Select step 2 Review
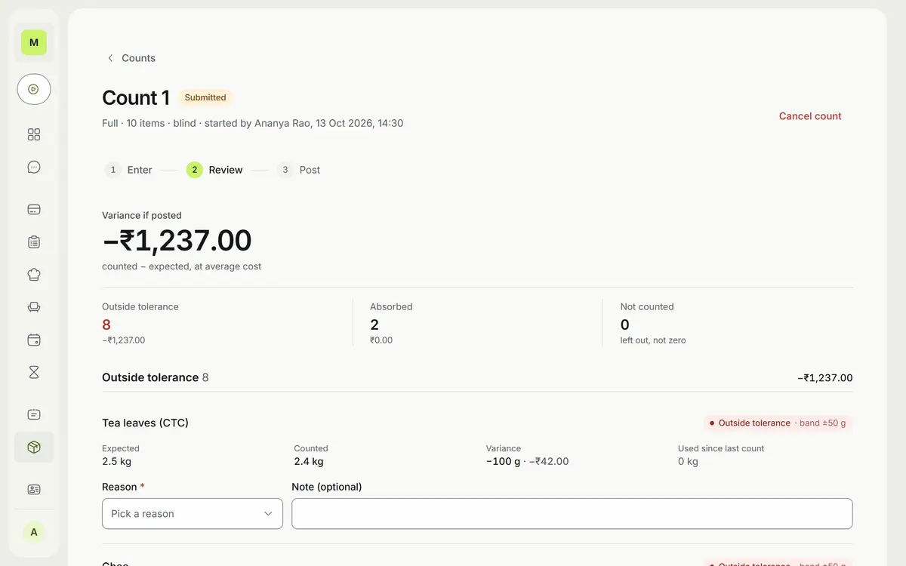The width and height of the screenshot is (906, 566). 215,170
